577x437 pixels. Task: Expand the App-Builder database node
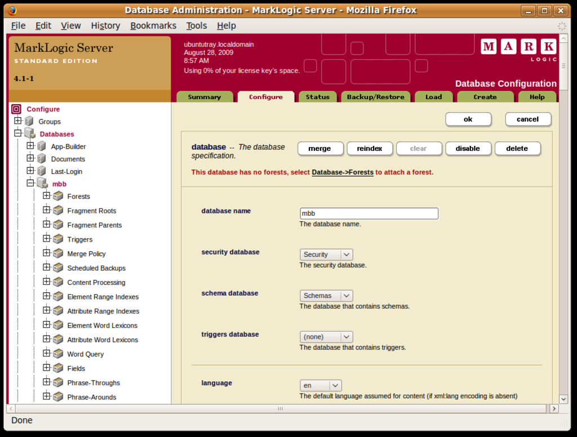[x=30, y=145]
